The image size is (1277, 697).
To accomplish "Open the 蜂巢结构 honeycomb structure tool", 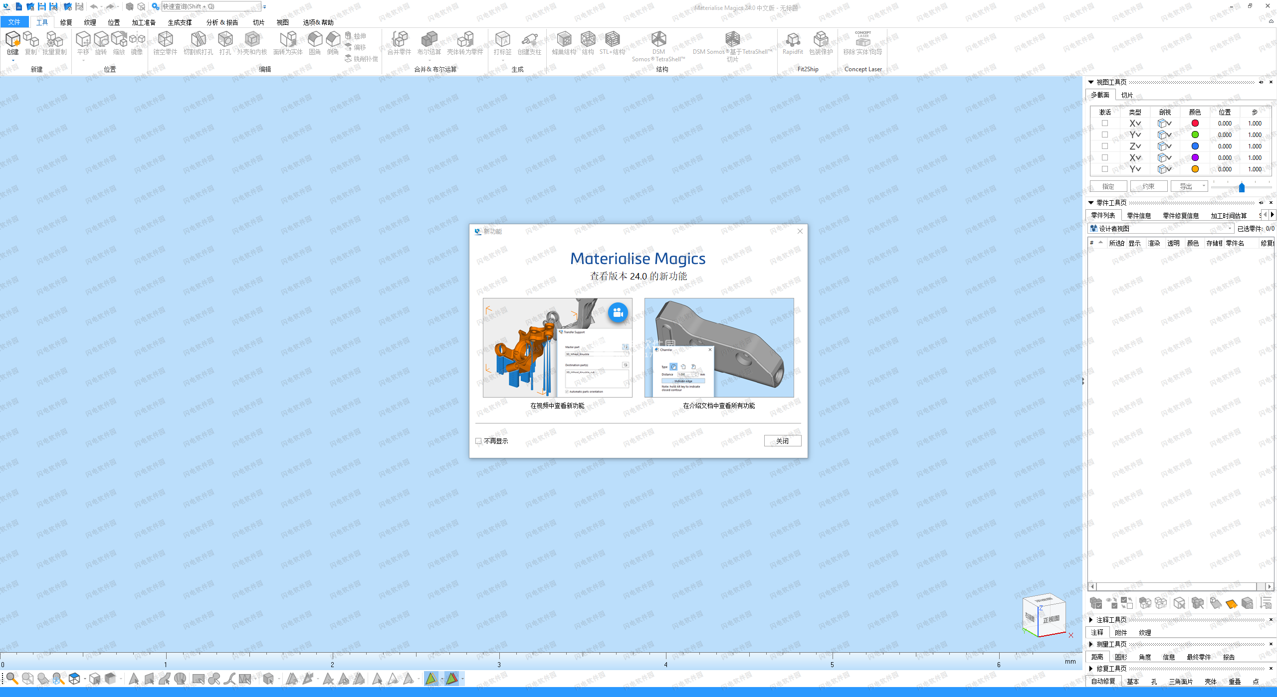I will pos(564,43).
